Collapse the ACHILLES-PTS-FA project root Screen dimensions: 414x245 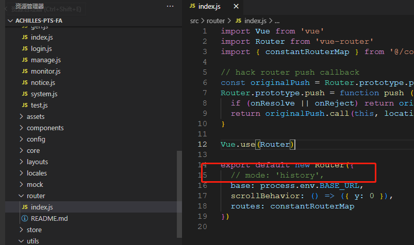(x=10, y=21)
